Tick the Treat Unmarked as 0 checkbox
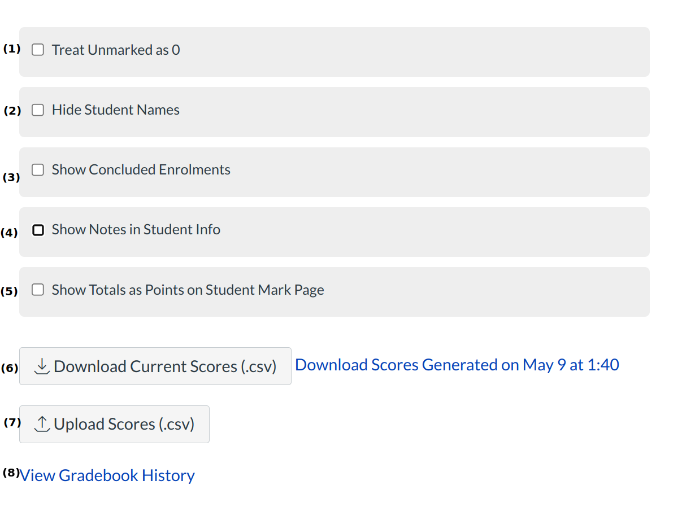695x507 pixels. [38, 50]
